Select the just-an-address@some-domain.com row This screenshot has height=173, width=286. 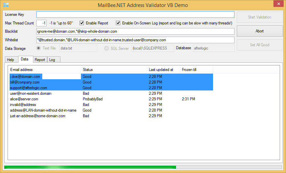[x=111, y=116]
